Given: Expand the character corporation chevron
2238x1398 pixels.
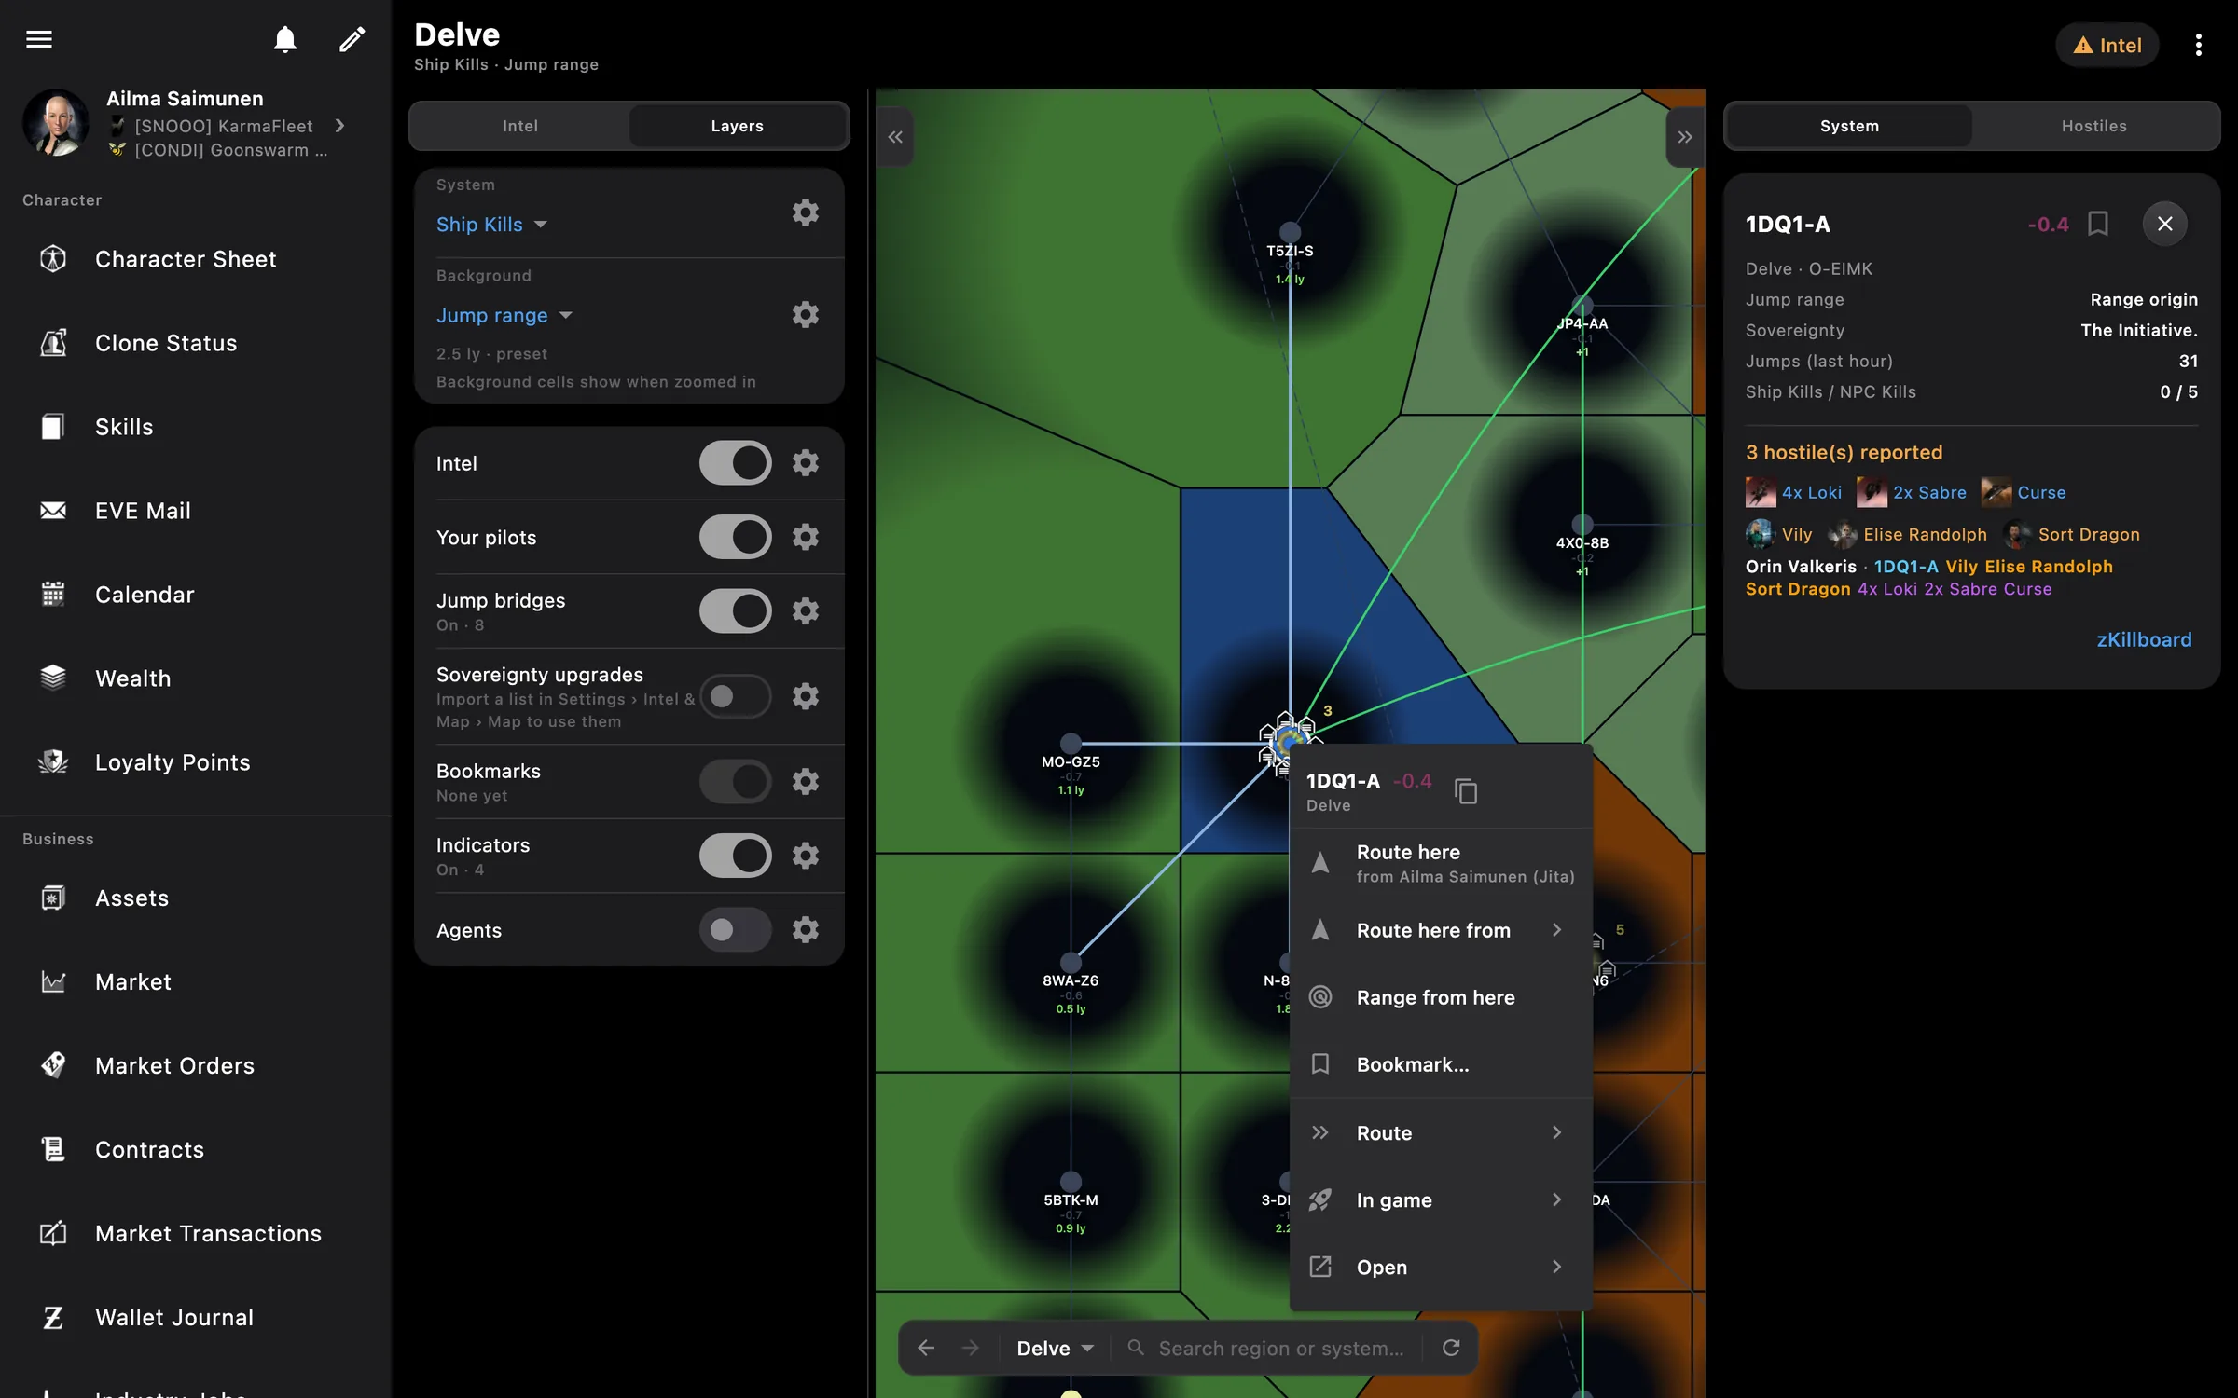Looking at the screenshot, I should click(x=340, y=126).
